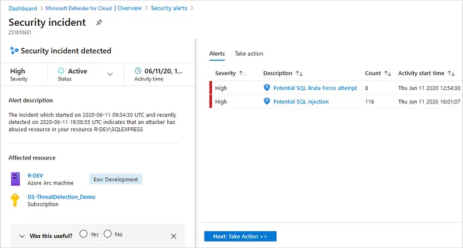463x248 pixels.
Task: Click the 06/11/20 activity time value
Action: click(163, 71)
